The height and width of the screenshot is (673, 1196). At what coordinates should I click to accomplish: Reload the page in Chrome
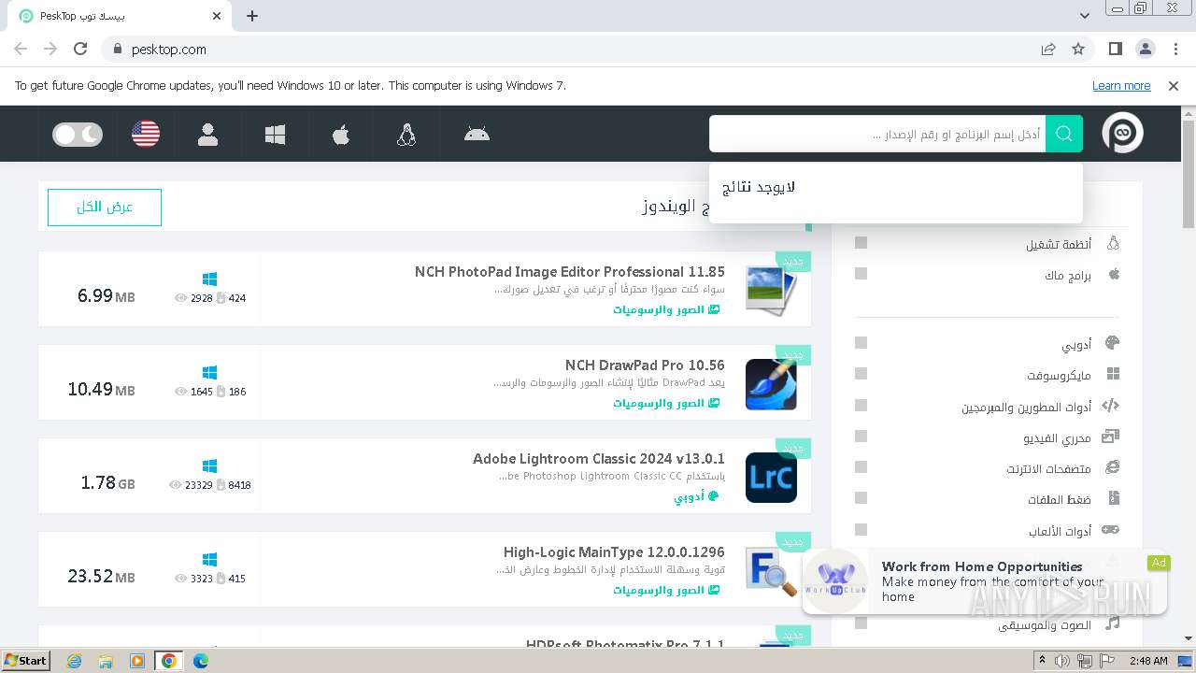[80, 49]
